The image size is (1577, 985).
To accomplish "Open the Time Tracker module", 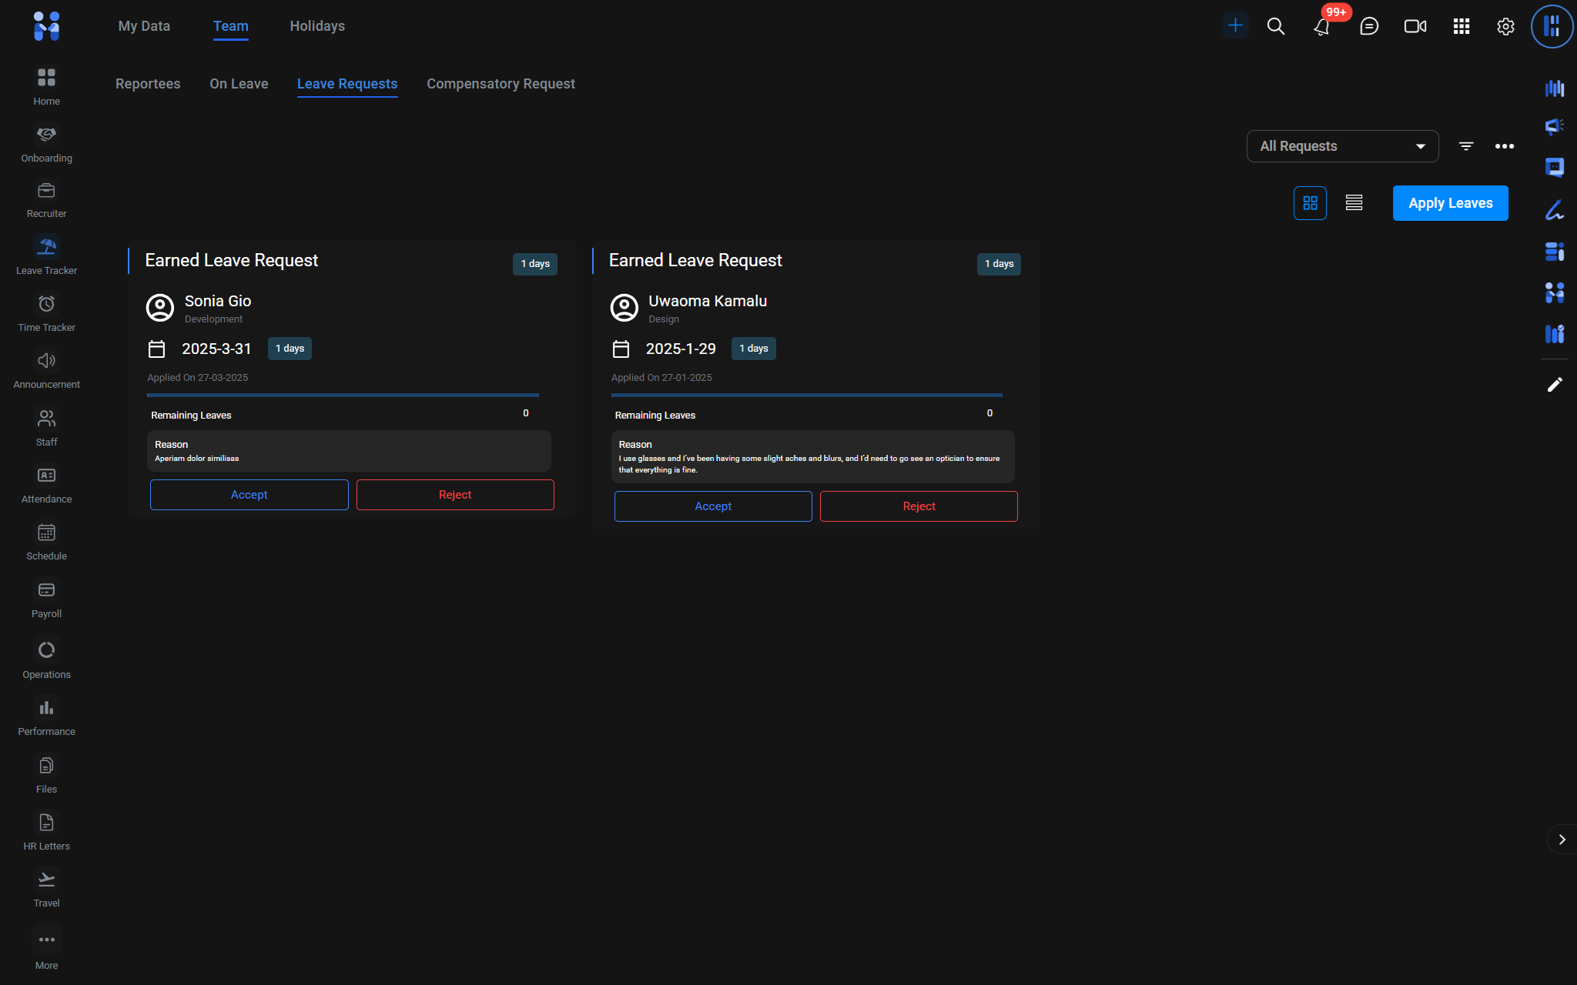I will (46, 304).
